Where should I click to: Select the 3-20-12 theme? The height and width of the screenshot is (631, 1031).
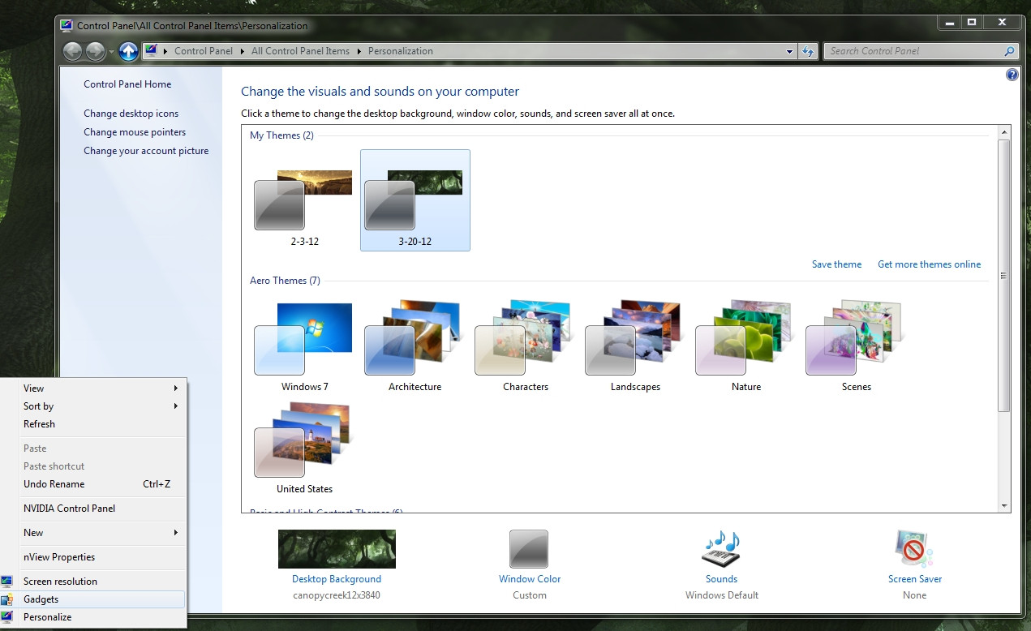click(415, 200)
